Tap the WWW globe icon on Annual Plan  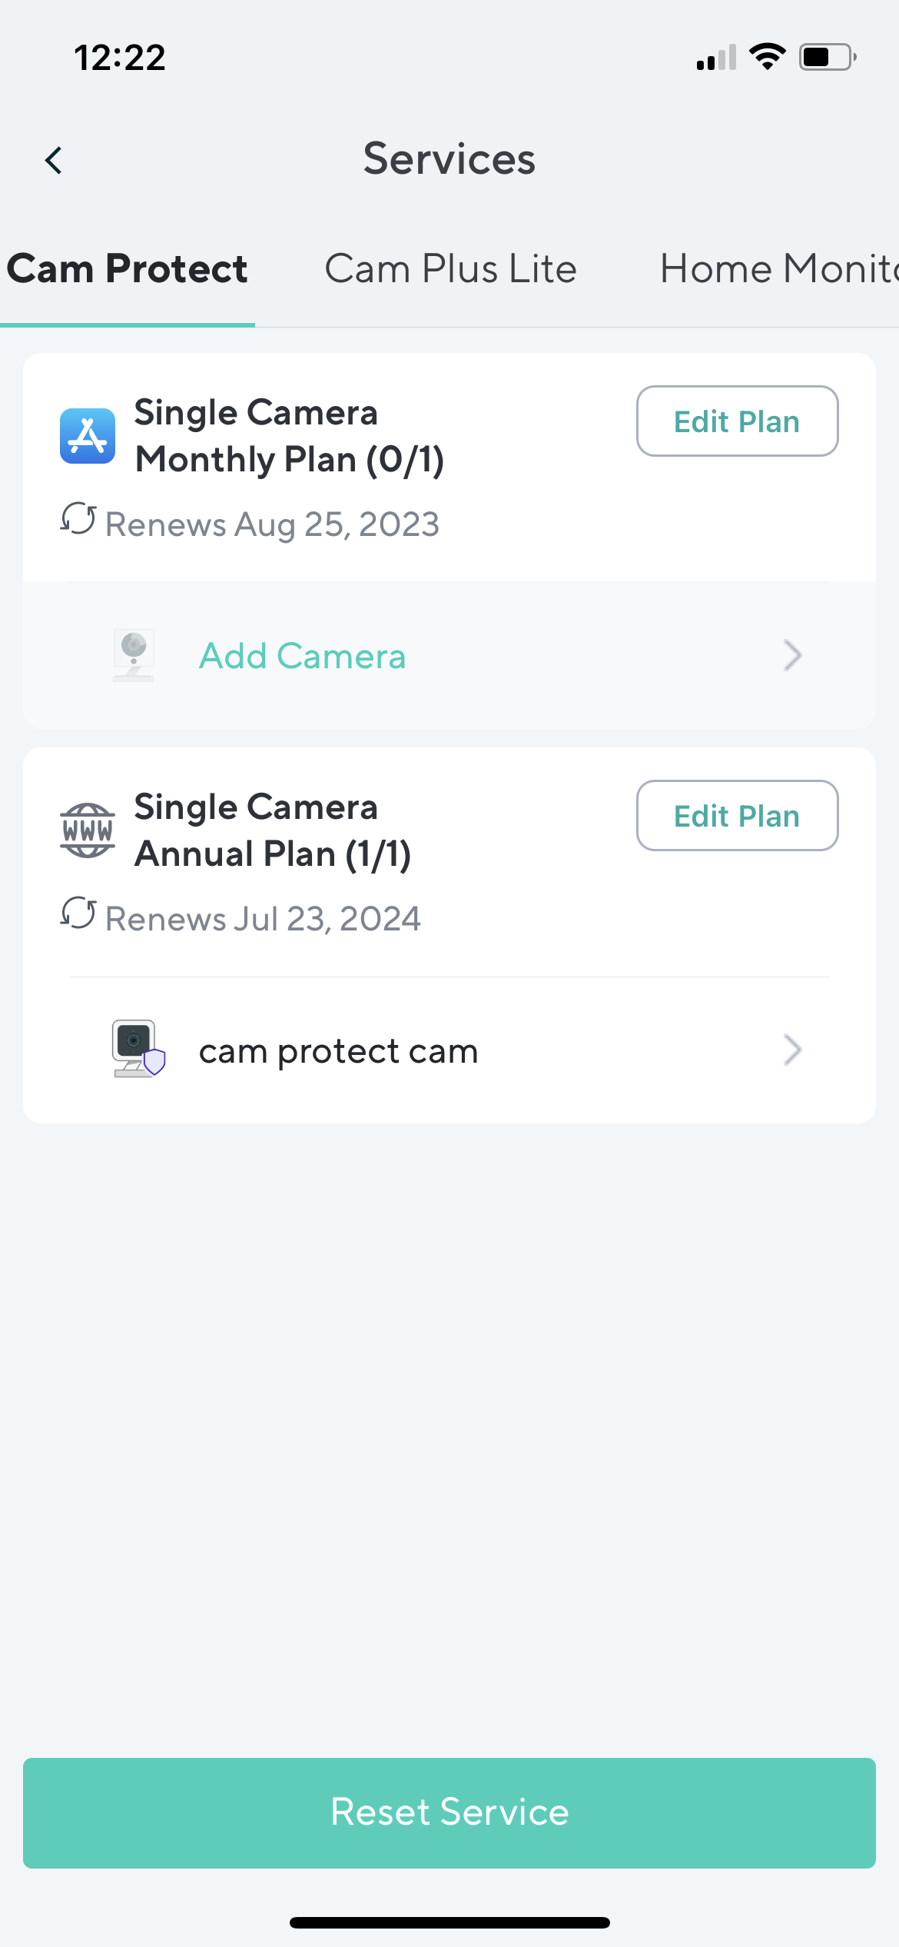pyautogui.click(x=88, y=830)
